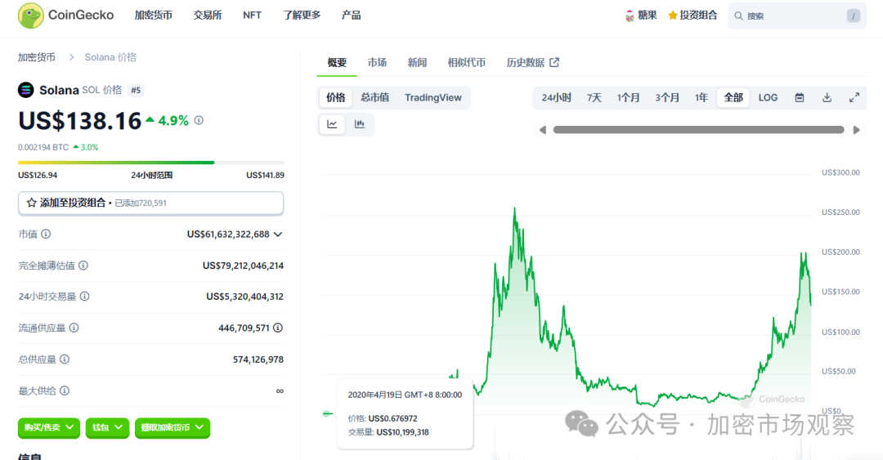Click the slash shortcut key badge
The height and width of the screenshot is (460, 883).
tap(853, 16)
